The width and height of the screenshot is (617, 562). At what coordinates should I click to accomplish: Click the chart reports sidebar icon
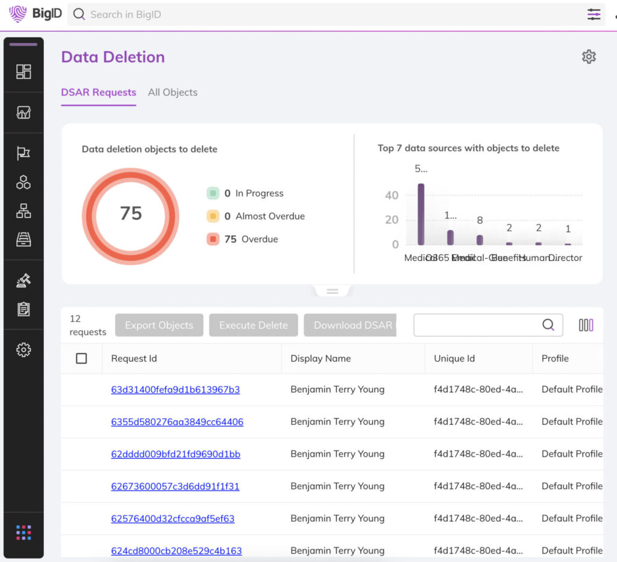(x=23, y=113)
